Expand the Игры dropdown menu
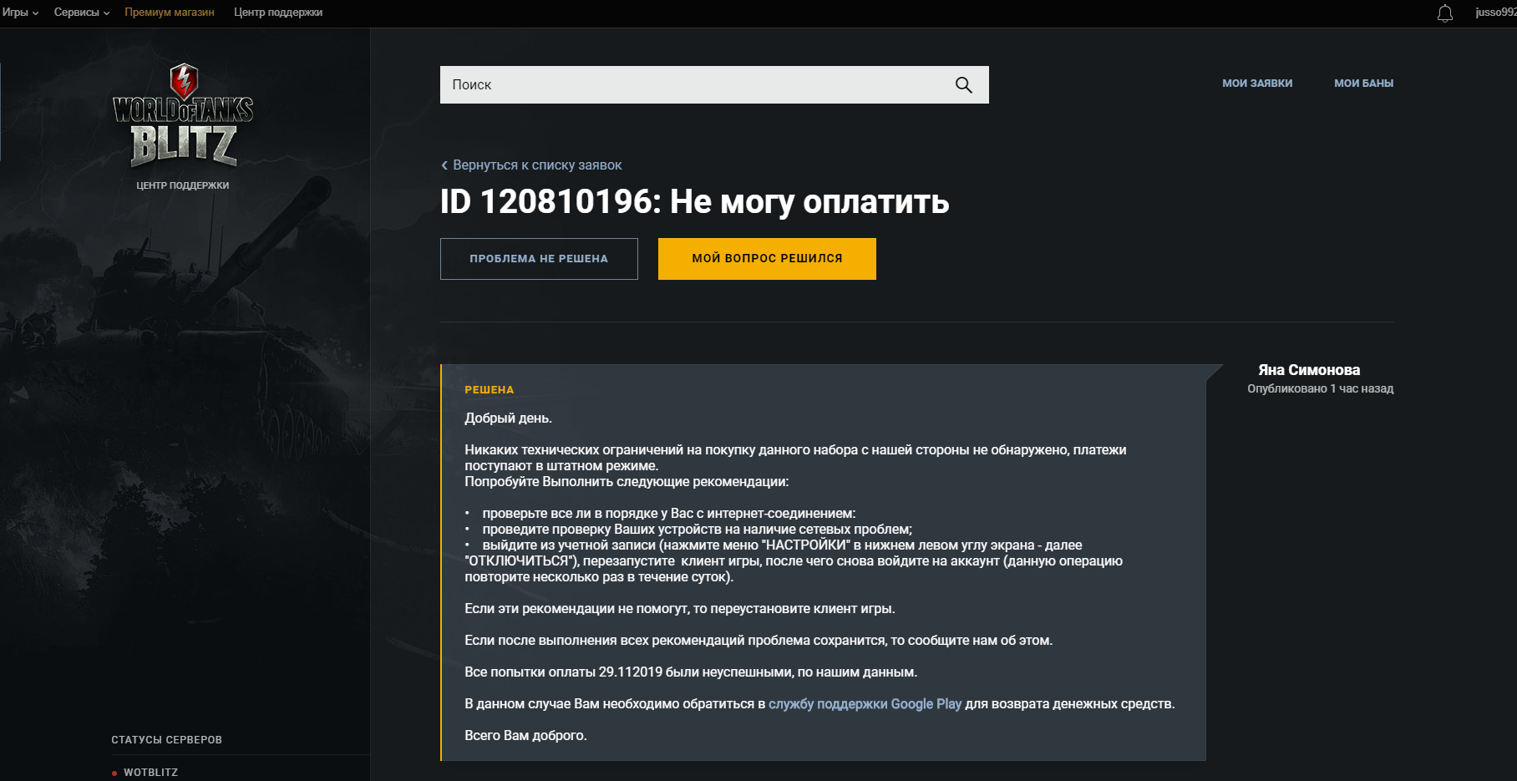This screenshot has width=1517, height=781. (x=20, y=13)
